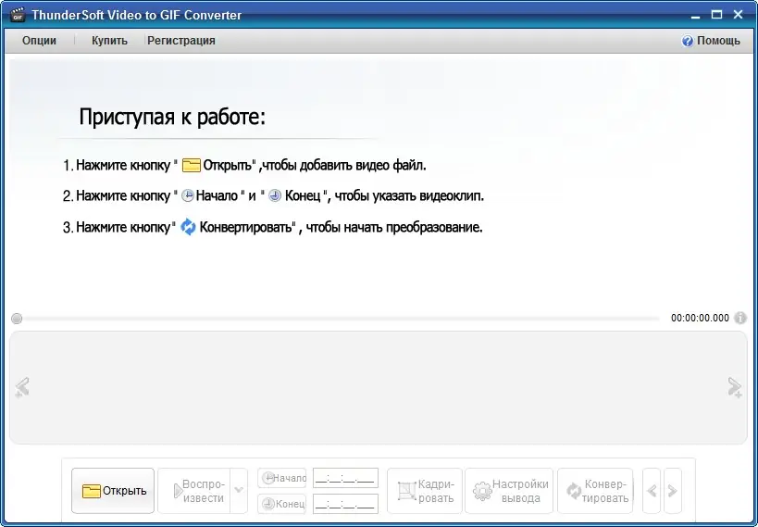
Task: Open Настройки вывода output settings
Action: coord(509,490)
